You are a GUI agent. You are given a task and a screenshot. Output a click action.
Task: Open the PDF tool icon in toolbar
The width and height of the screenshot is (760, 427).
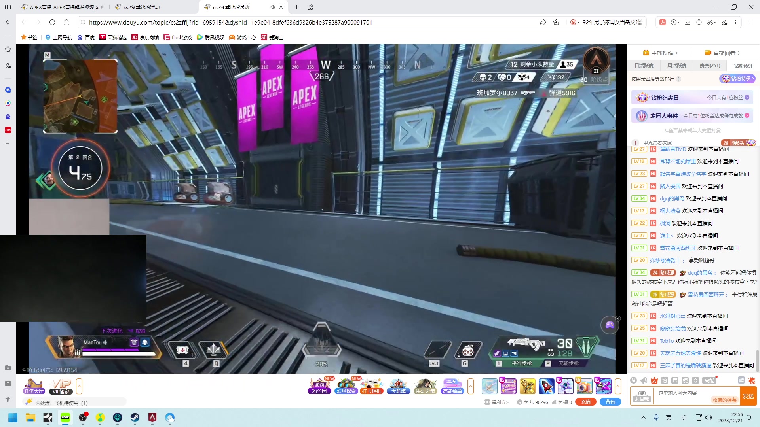coord(662,22)
